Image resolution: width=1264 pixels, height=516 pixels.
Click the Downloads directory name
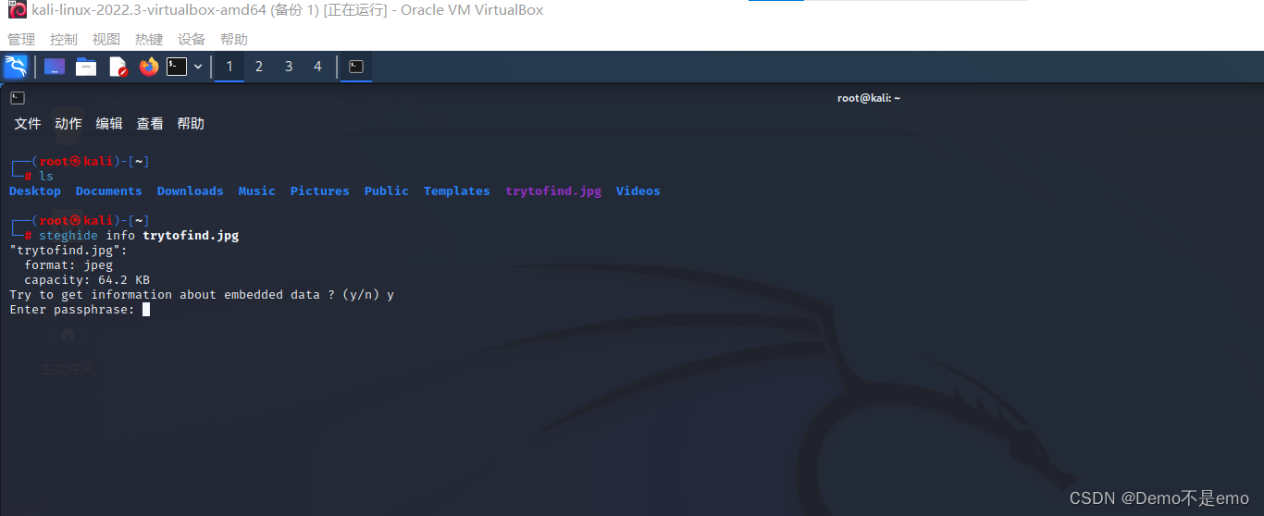click(191, 191)
